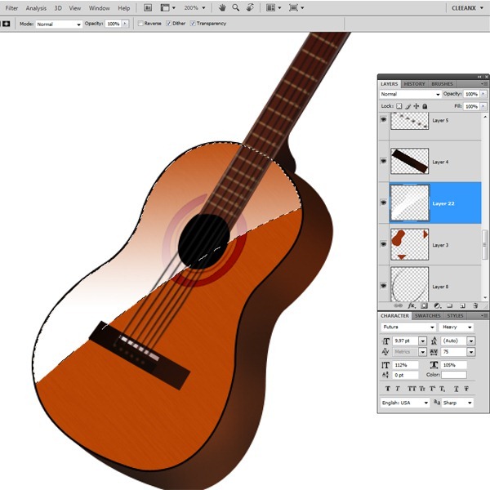The width and height of the screenshot is (490, 490).
Task: Create a new layer group
Action: click(450, 305)
